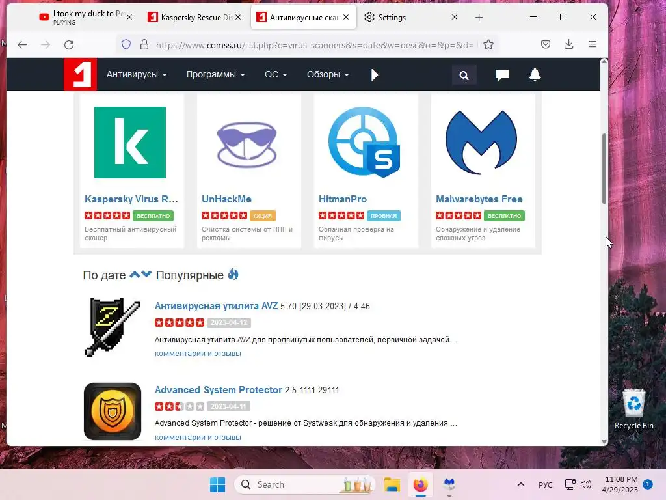The width and height of the screenshot is (666, 500).
Task: Click the АКЦИЯ badge under UnHackMe
Action: tap(263, 216)
